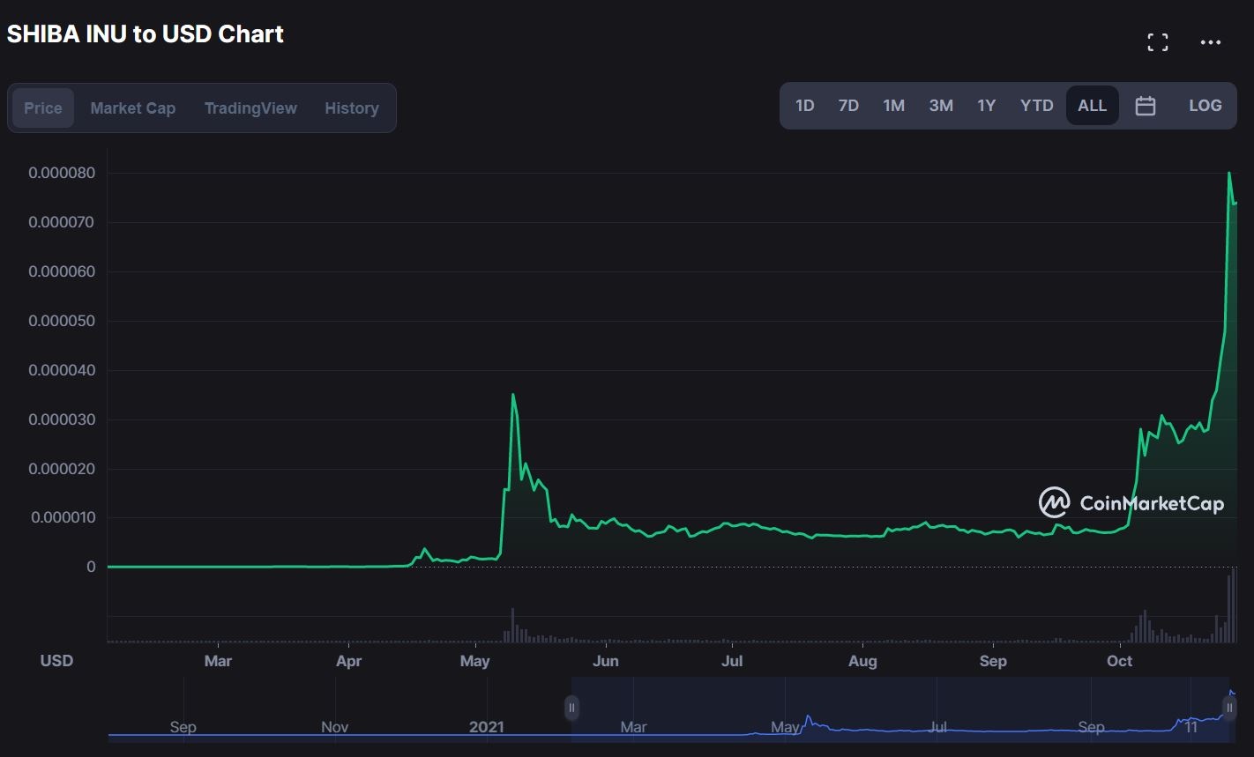Set time range to 1D
Screen dimensions: 1254x757
pyautogui.click(x=804, y=106)
